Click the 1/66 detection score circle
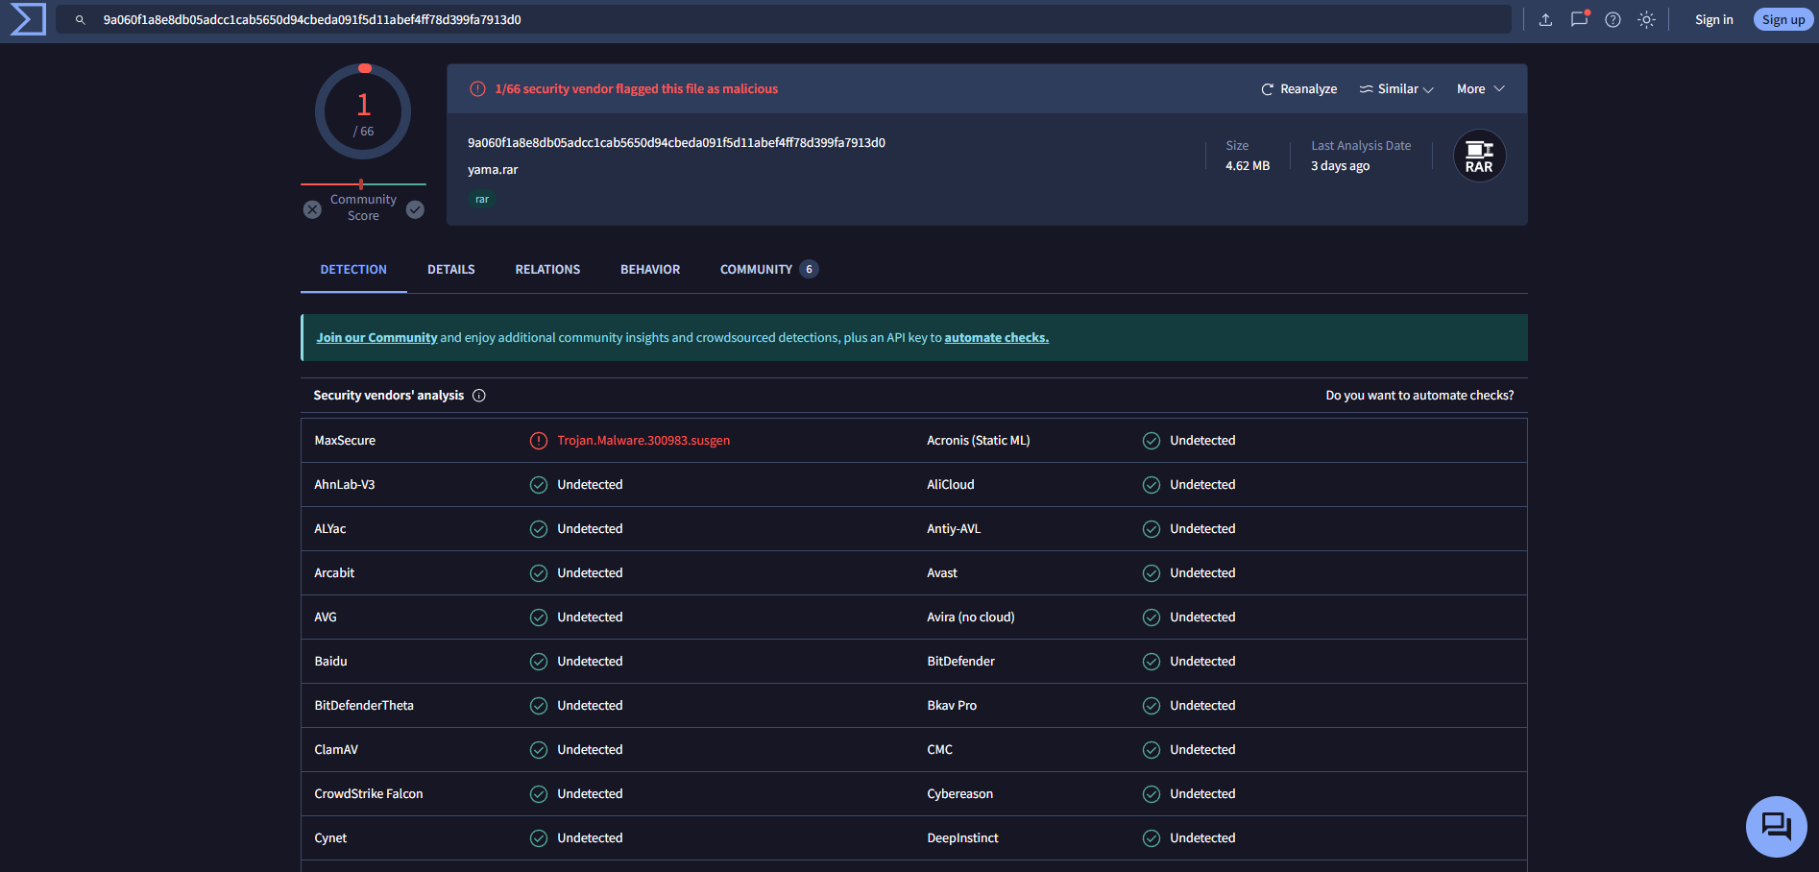The width and height of the screenshot is (1819, 872). [x=363, y=111]
